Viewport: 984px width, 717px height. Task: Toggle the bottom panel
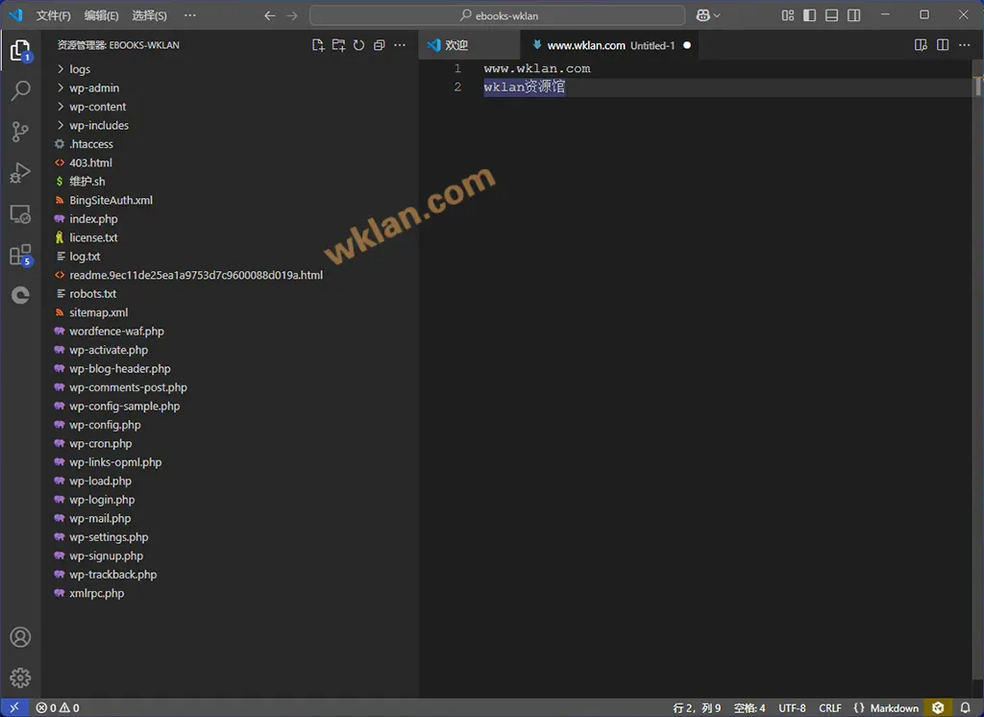(831, 15)
